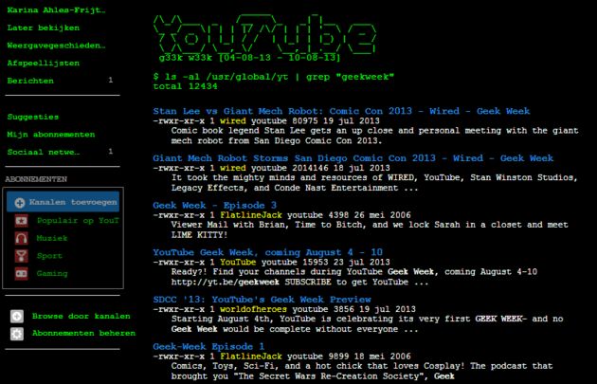This screenshot has height=384, width=597.
Task: Open Giant Mech Robot Storms San Diego video
Action: point(353,158)
